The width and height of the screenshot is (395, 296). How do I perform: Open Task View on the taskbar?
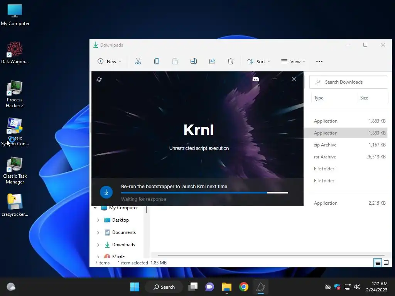coord(193,287)
